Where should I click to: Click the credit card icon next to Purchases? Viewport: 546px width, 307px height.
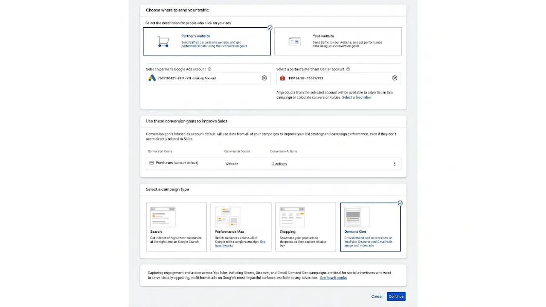[151, 163]
